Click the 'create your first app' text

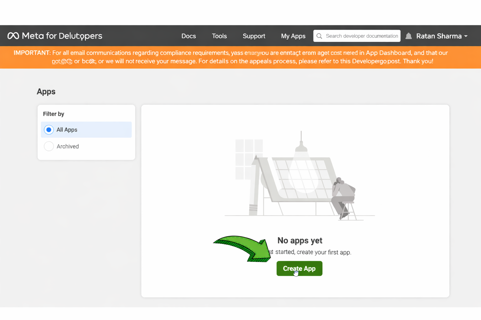pyautogui.click(x=324, y=252)
